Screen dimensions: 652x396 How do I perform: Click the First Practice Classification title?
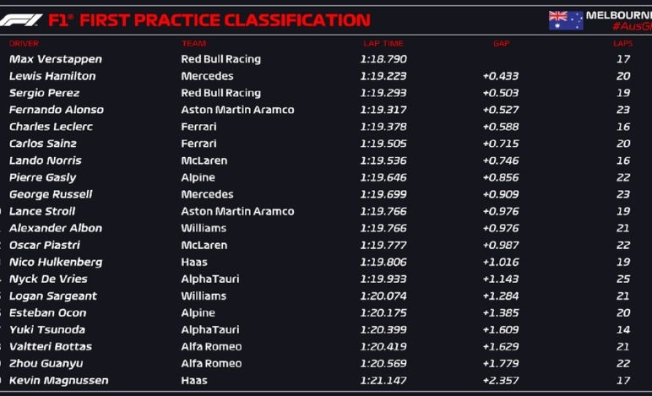209,20
